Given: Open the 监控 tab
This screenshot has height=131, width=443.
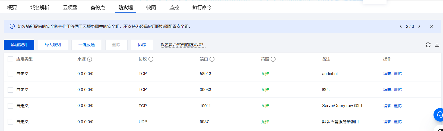Looking at the screenshot, I should 174,8.
